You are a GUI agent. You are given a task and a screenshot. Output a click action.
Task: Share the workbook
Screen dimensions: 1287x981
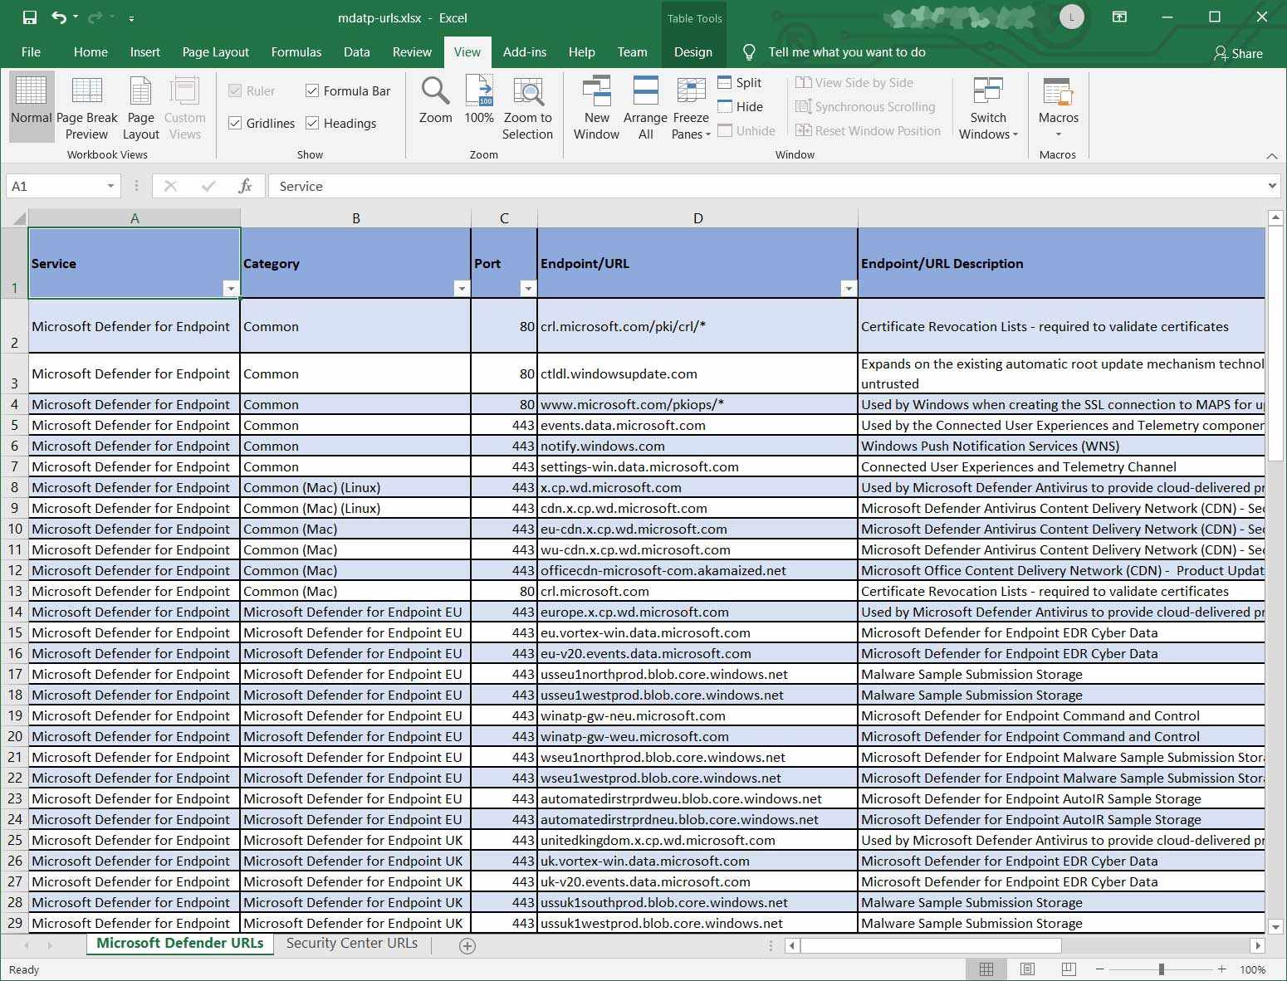pyautogui.click(x=1238, y=53)
